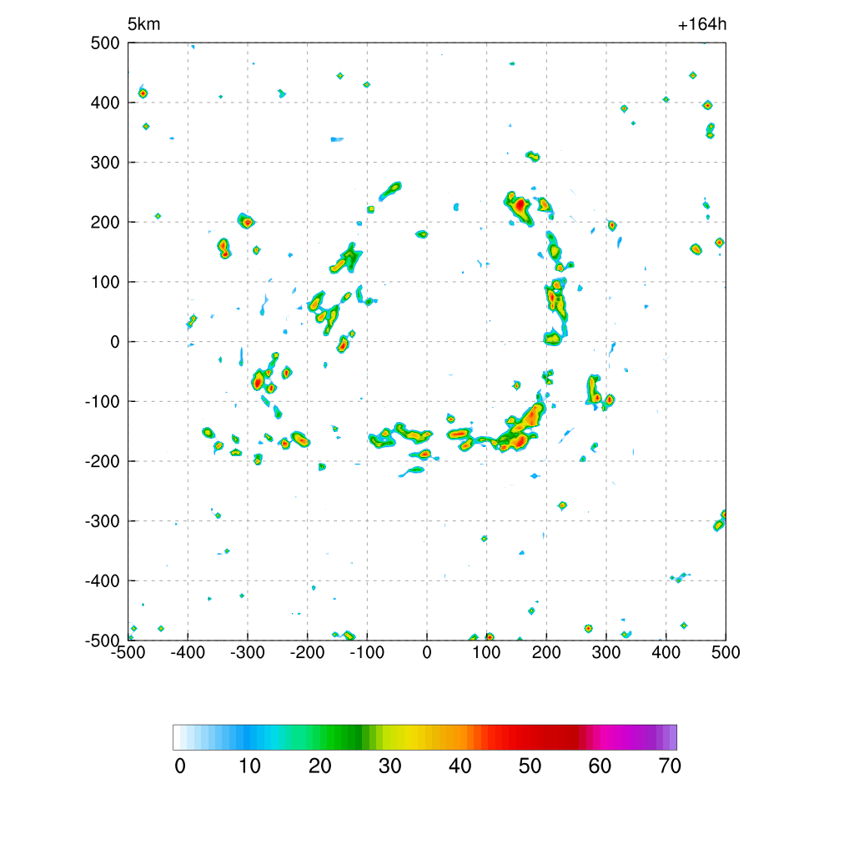The width and height of the screenshot is (854, 854).
Task: Click the x-axis tick label 100
Action: (486, 652)
